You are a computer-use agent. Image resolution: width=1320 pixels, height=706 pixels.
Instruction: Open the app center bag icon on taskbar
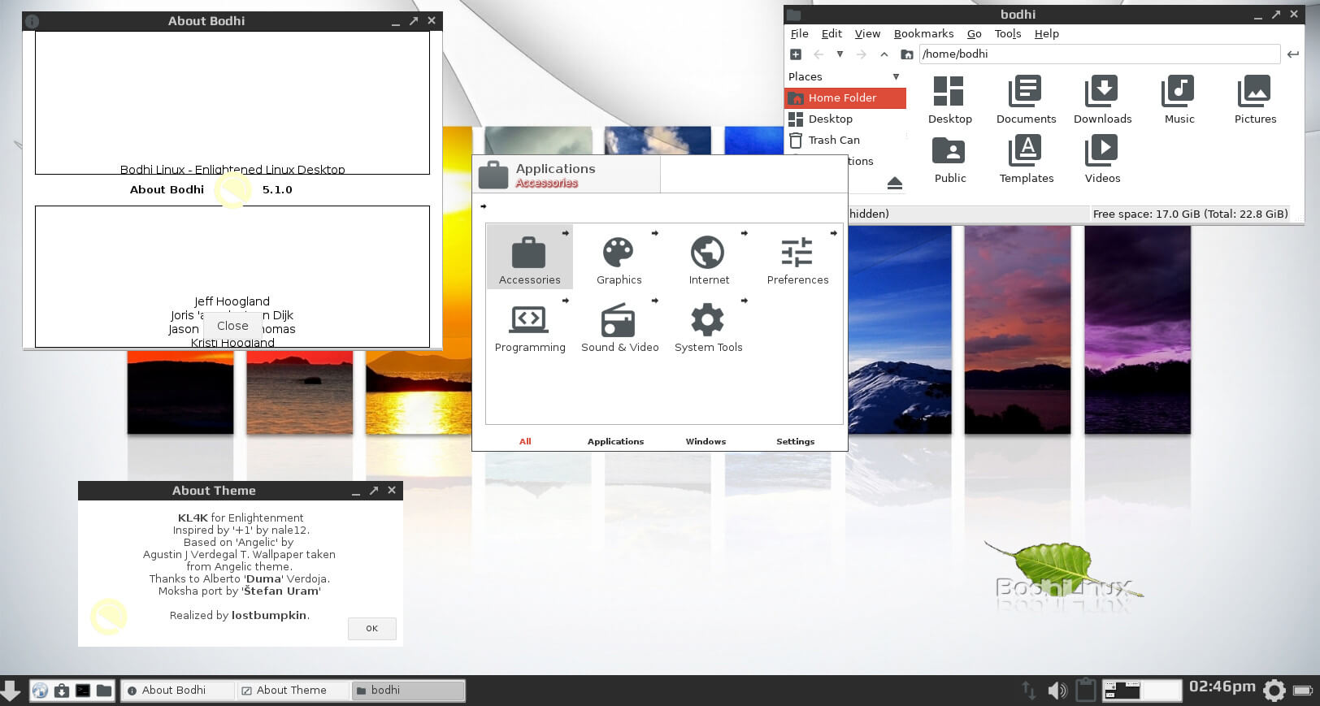click(x=62, y=691)
